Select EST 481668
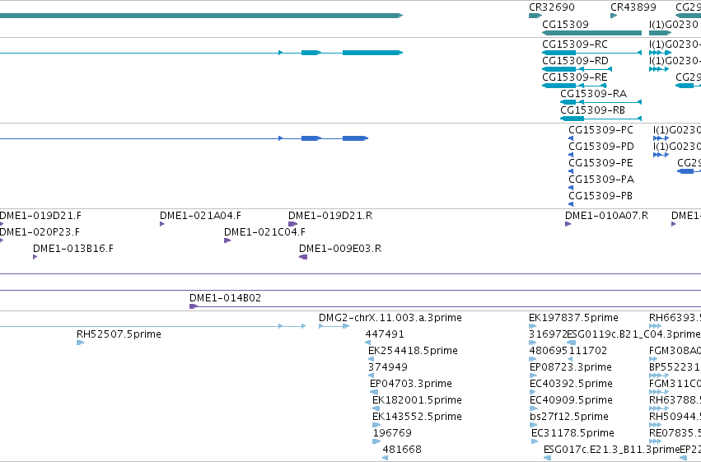This screenshot has width=701, height=462. (402, 450)
